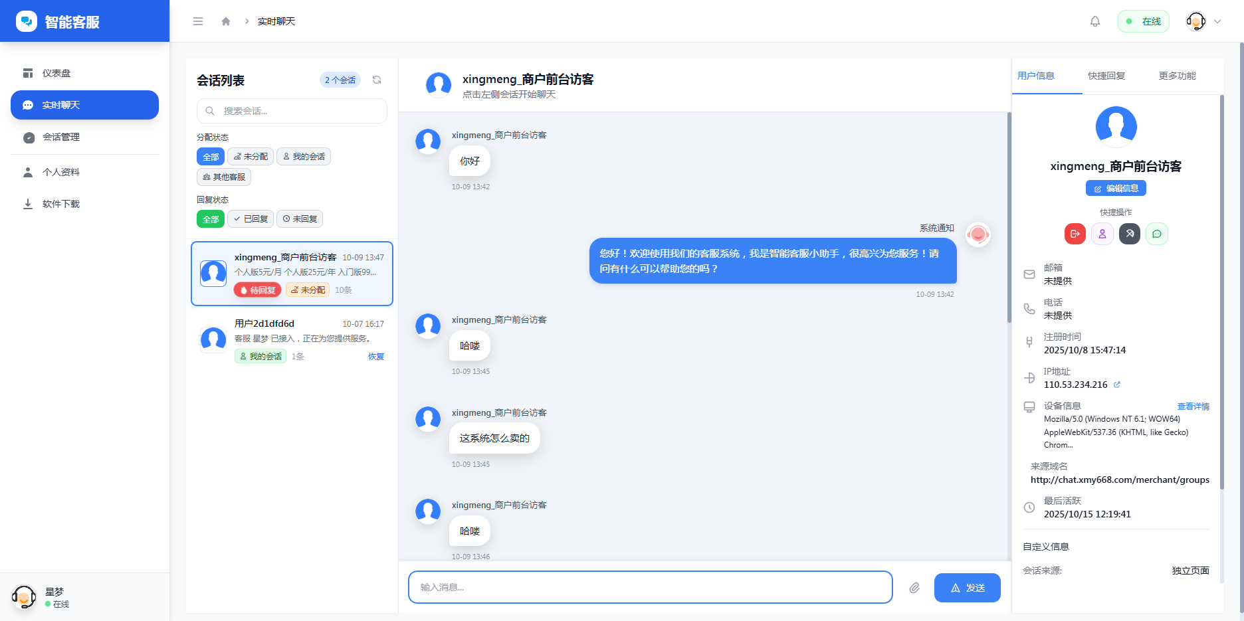Select 全部 under 回复状态

tap(211, 219)
